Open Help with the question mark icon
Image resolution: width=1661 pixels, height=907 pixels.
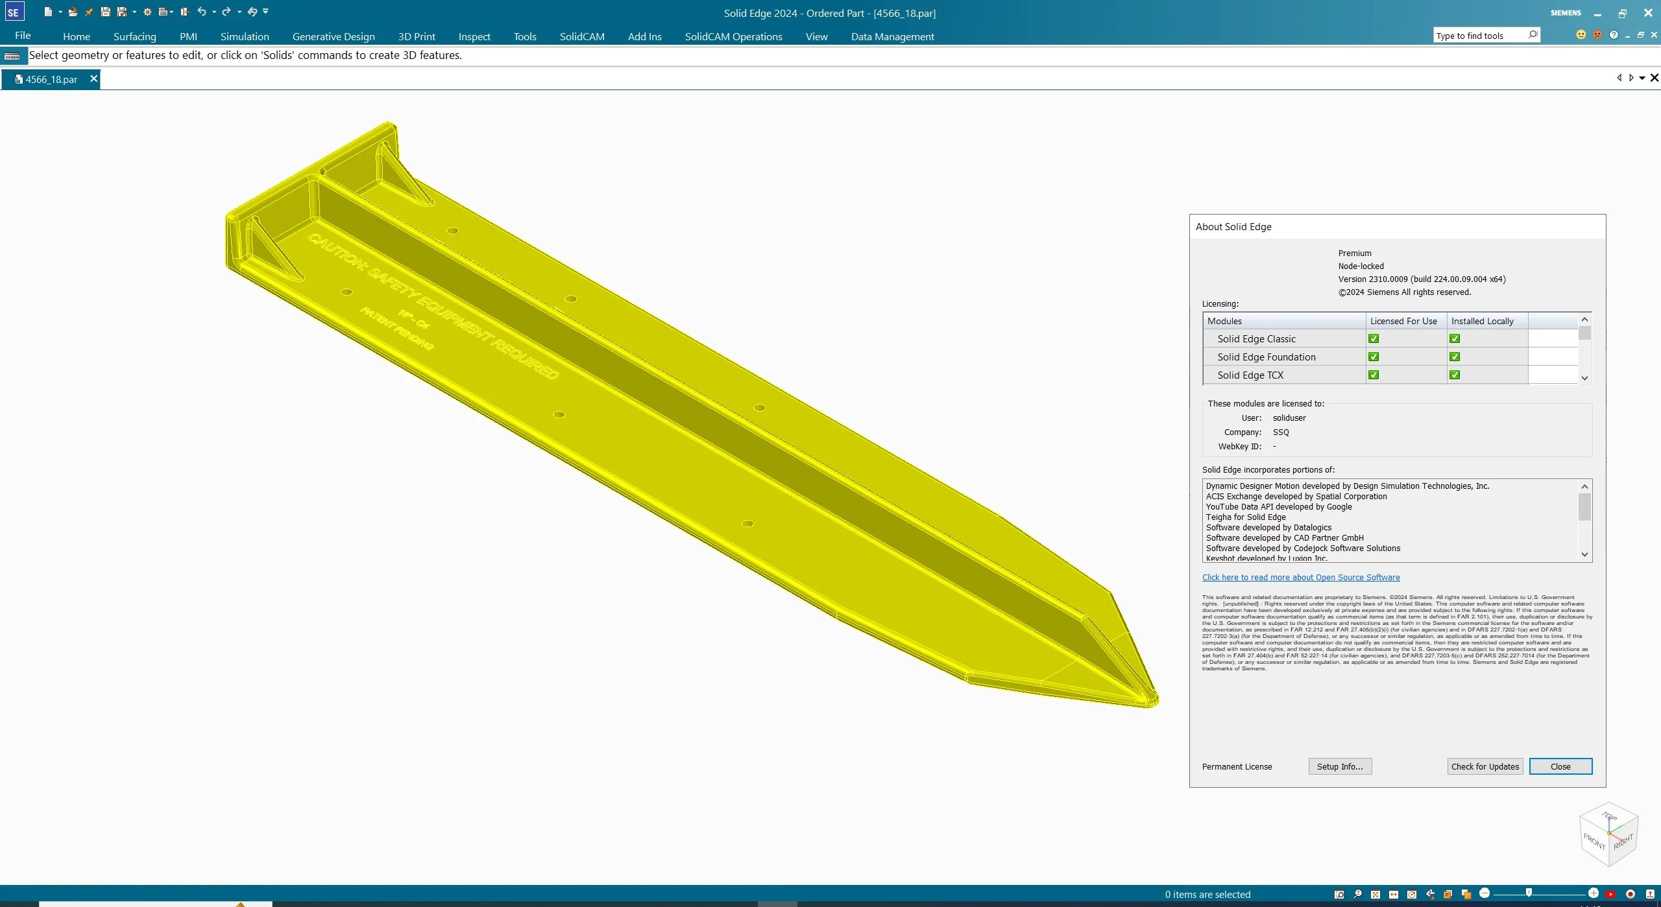click(1614, 35)
